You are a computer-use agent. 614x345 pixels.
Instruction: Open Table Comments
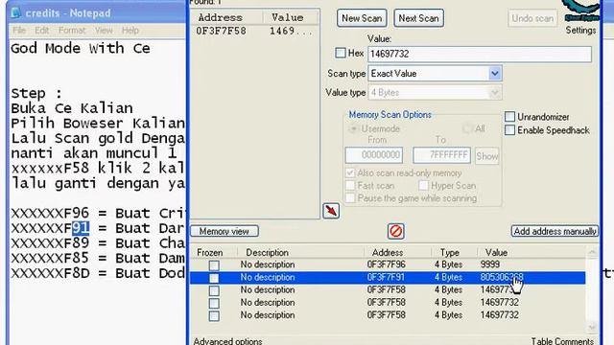562,341
